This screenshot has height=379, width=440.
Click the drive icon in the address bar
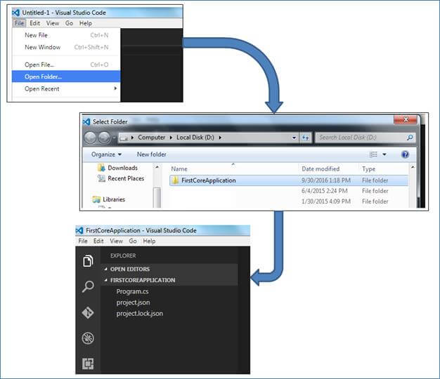tap(124, 138)
